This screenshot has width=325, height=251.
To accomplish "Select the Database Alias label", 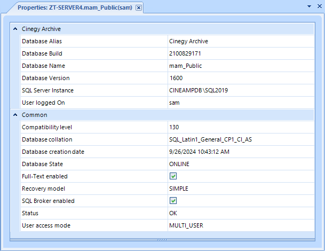I will [42, 41].
